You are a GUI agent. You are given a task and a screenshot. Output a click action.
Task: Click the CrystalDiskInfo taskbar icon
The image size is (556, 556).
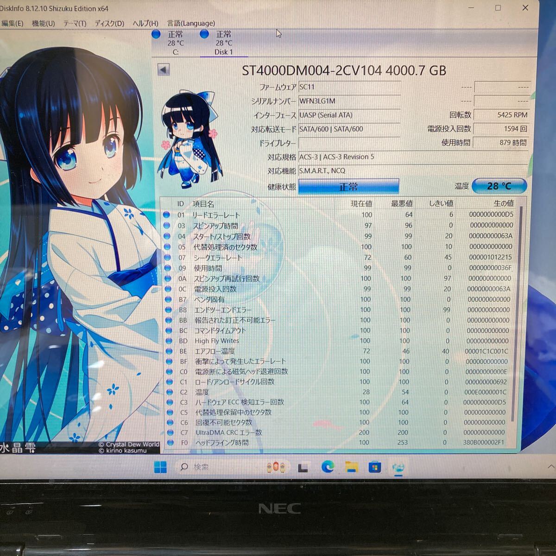398,468
